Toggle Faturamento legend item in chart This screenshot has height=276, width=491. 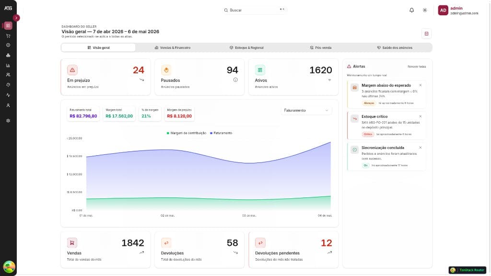point(221,133)
